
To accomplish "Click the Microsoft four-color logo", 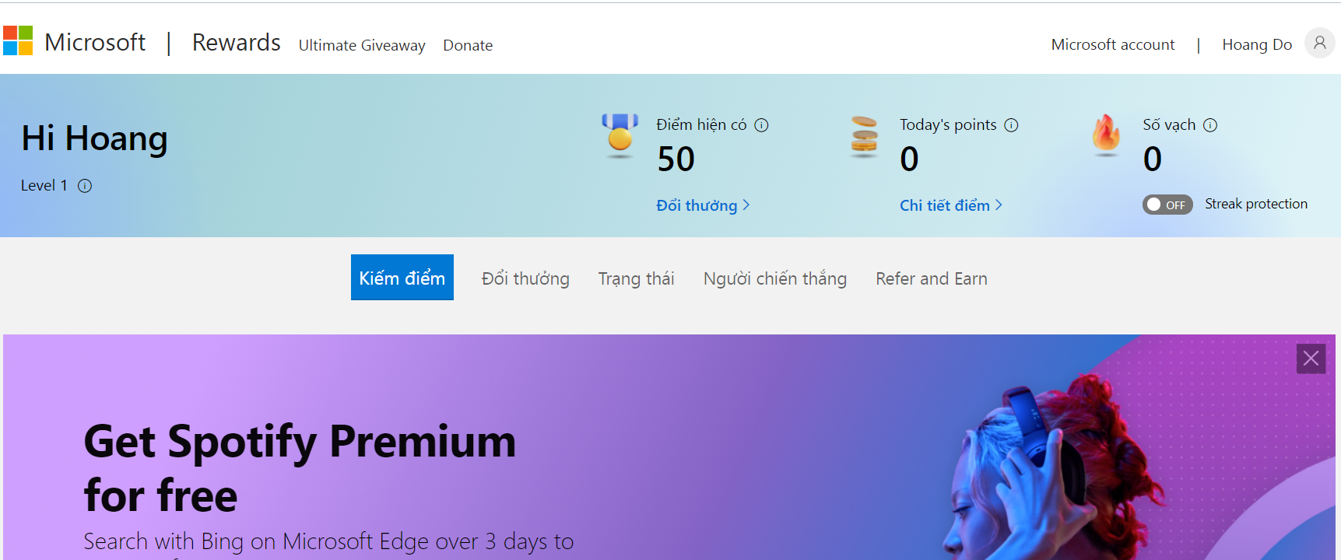I will tap(18, 40).
